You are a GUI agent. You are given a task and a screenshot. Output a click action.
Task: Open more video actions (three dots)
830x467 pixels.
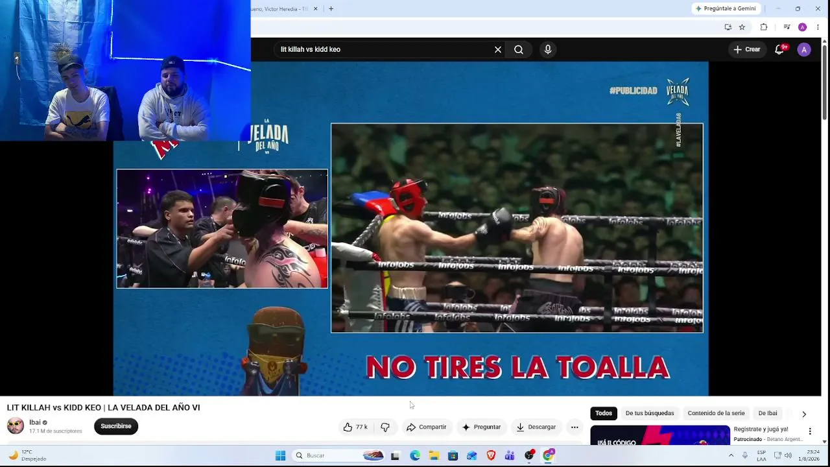[575, 427]
